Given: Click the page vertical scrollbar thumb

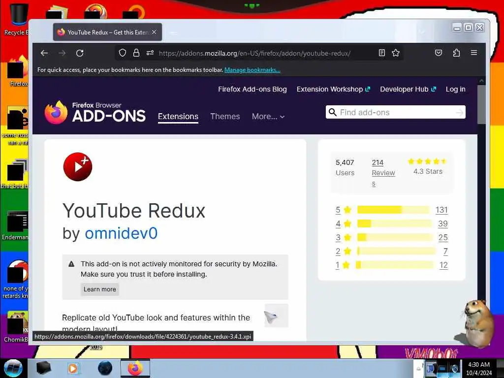Looking at the screenshot, I should [481, 104].
